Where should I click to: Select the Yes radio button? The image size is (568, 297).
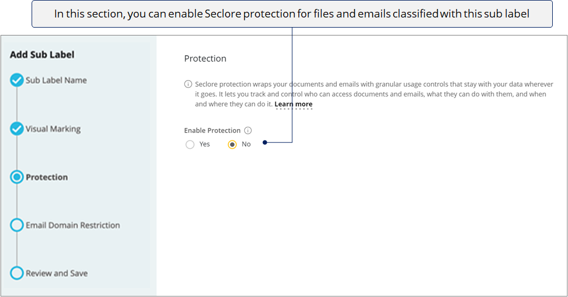pos(190,145)
